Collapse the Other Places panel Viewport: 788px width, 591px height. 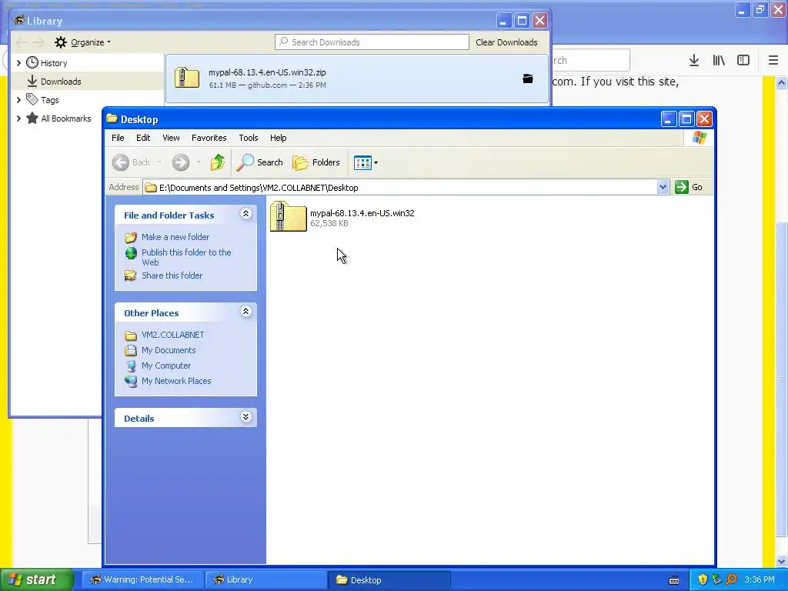pyautogui.click(x=245, y=312)
